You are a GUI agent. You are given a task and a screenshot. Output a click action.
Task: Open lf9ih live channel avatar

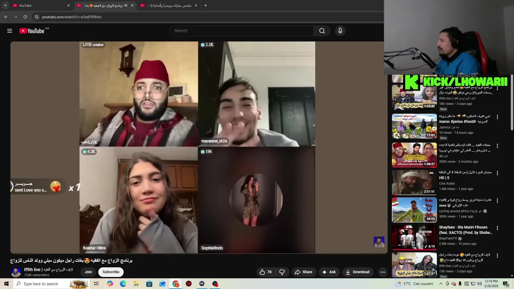click(x=16, y=272)
